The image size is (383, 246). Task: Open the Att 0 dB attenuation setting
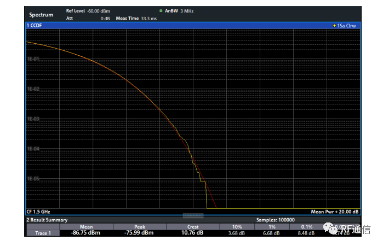(88, 19)
